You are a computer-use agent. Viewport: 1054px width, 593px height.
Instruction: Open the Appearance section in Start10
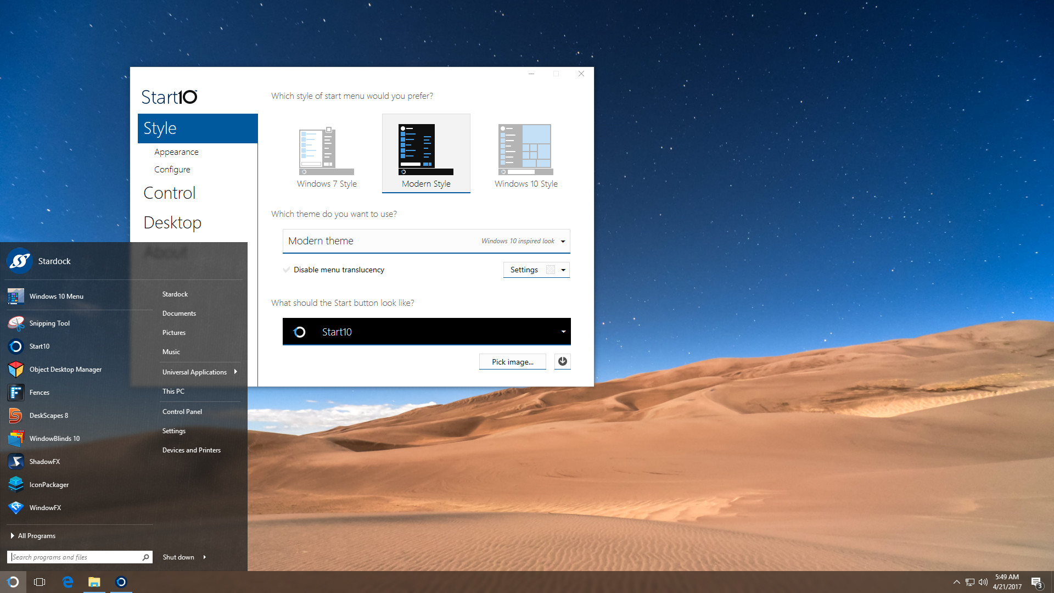[x=176, y=152]
